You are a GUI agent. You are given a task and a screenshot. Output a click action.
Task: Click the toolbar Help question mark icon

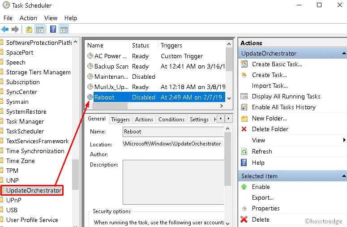click(x=53, y=29)
